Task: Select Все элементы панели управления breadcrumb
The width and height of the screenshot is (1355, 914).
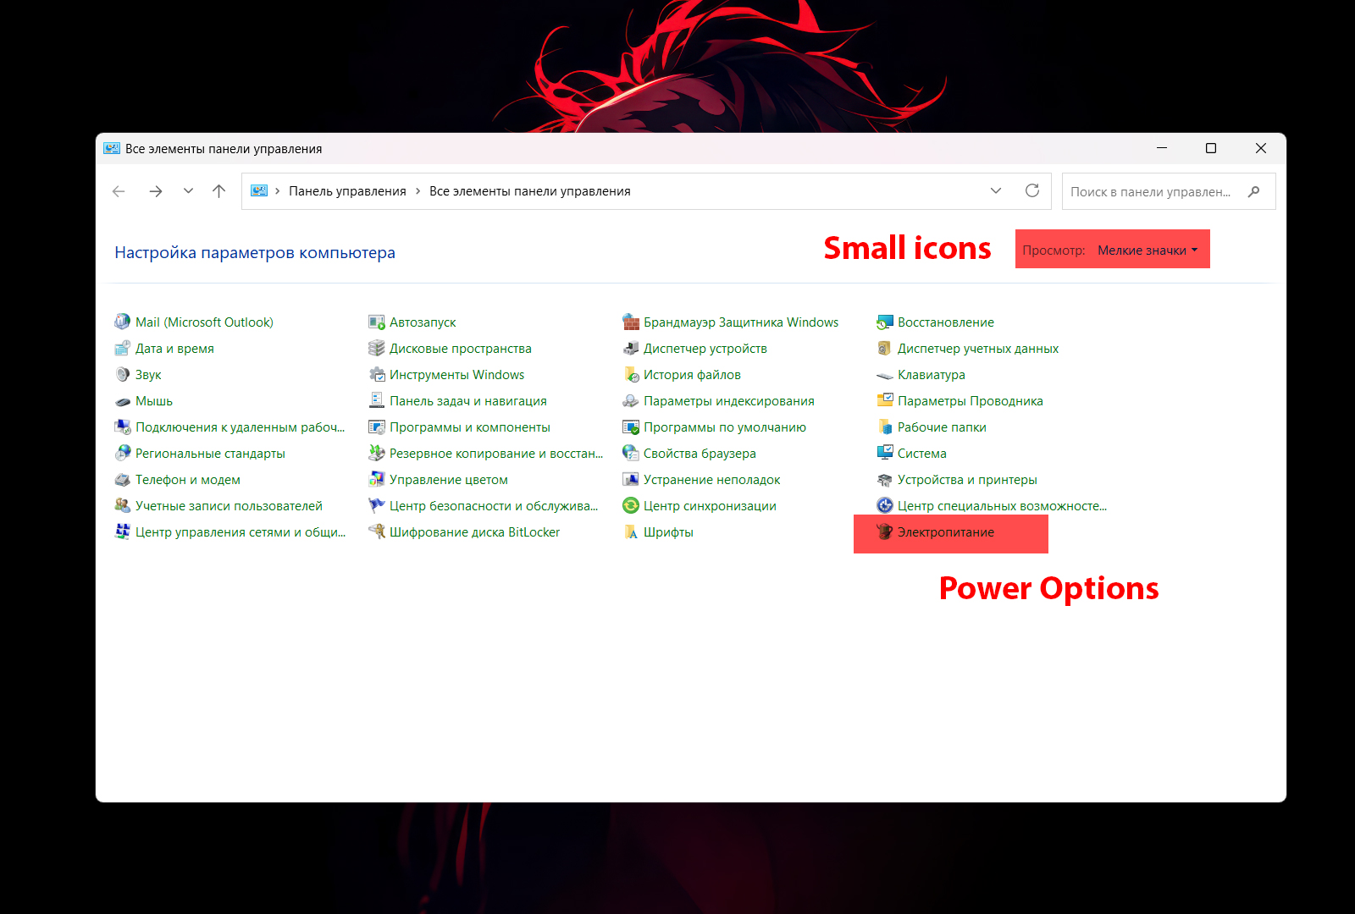Action: coord(529,191)
